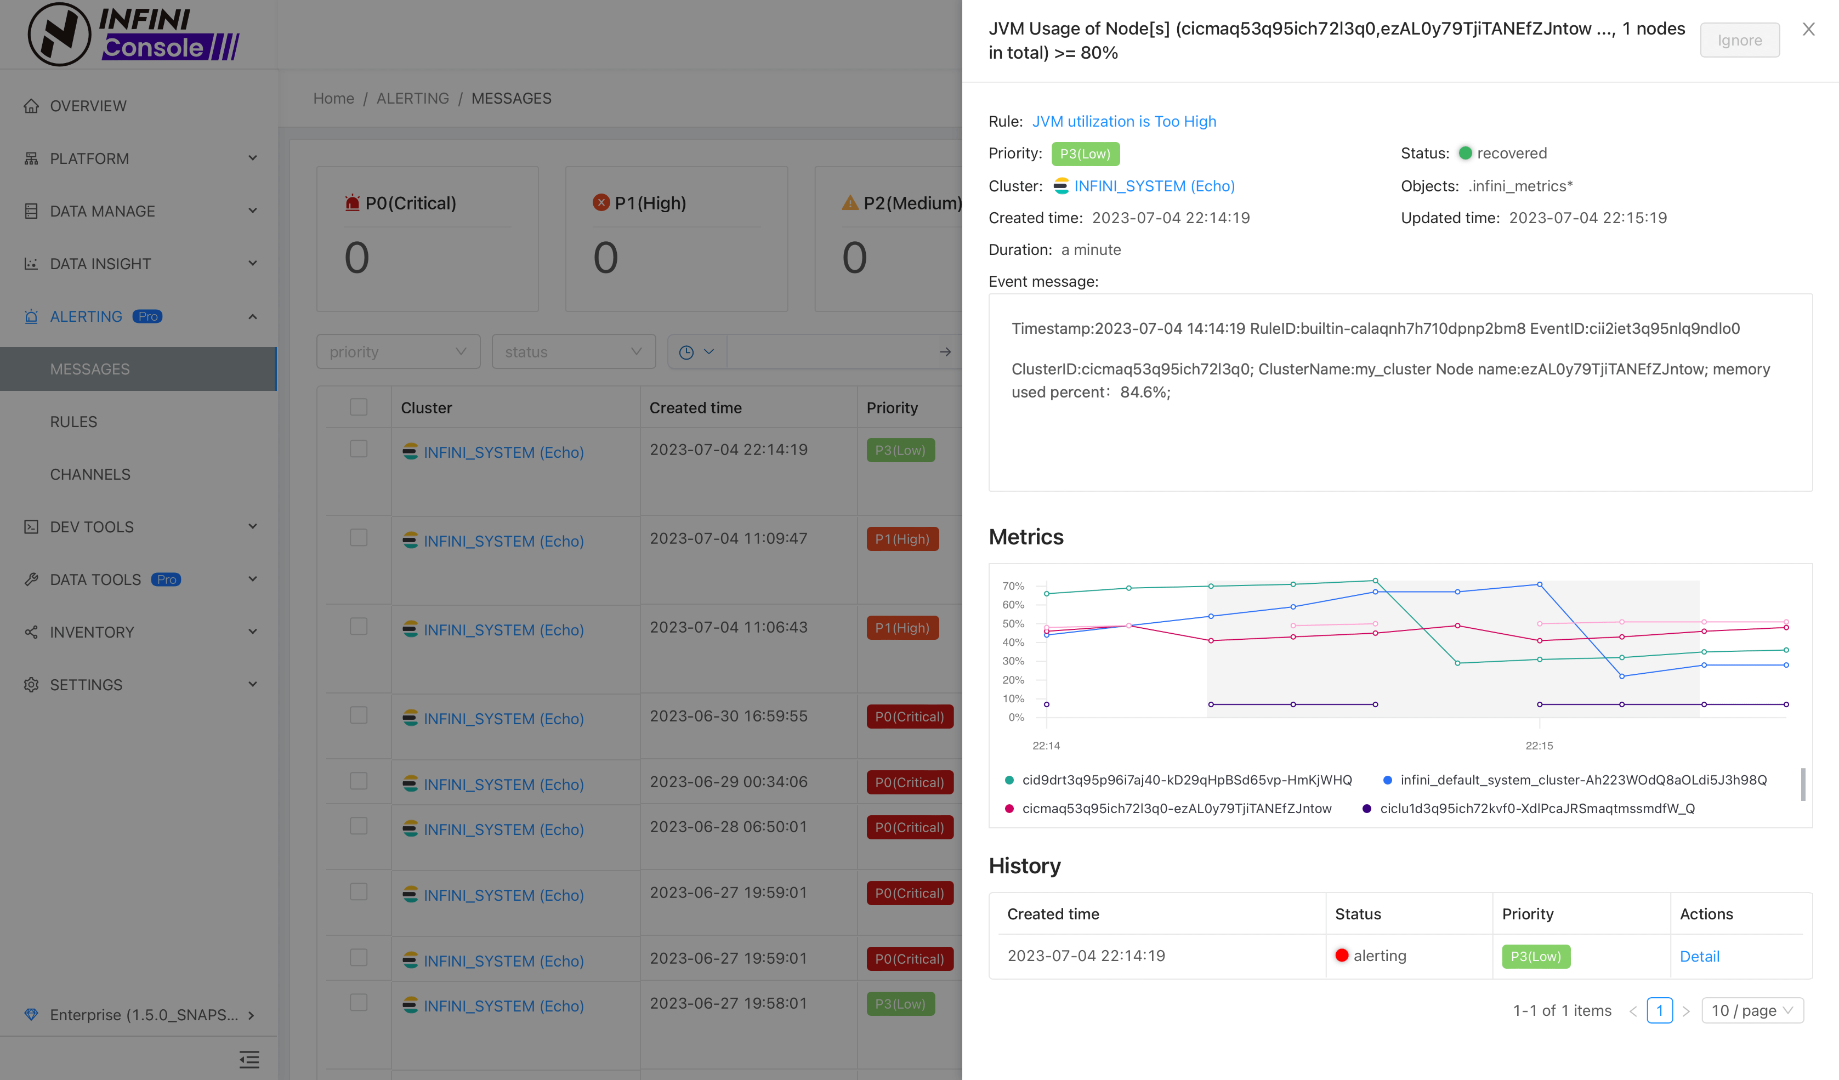This screenshot has height=1080, width=1839.
Task: Toggle ciclu1d3q95ich72kvf0 legend series
Action: (1528, 809)
